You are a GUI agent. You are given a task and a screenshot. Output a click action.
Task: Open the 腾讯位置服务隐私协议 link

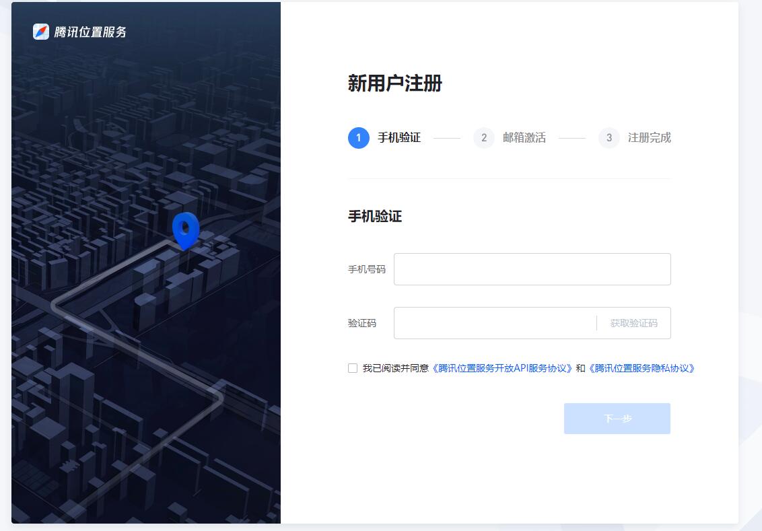[x=642, y=368]
